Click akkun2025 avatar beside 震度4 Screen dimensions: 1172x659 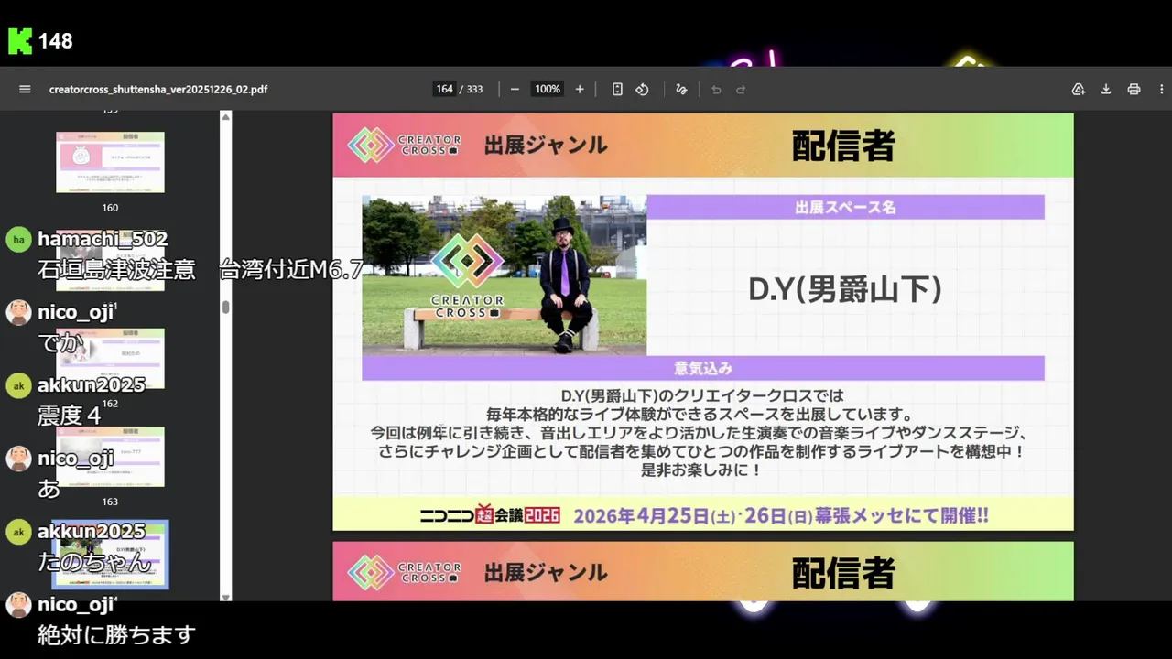18,385
